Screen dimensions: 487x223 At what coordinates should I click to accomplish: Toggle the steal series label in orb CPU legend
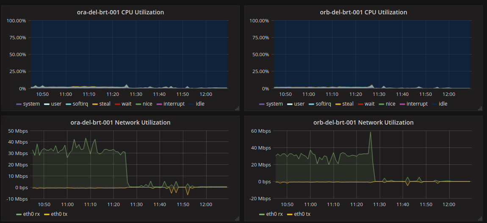(348, 104)
